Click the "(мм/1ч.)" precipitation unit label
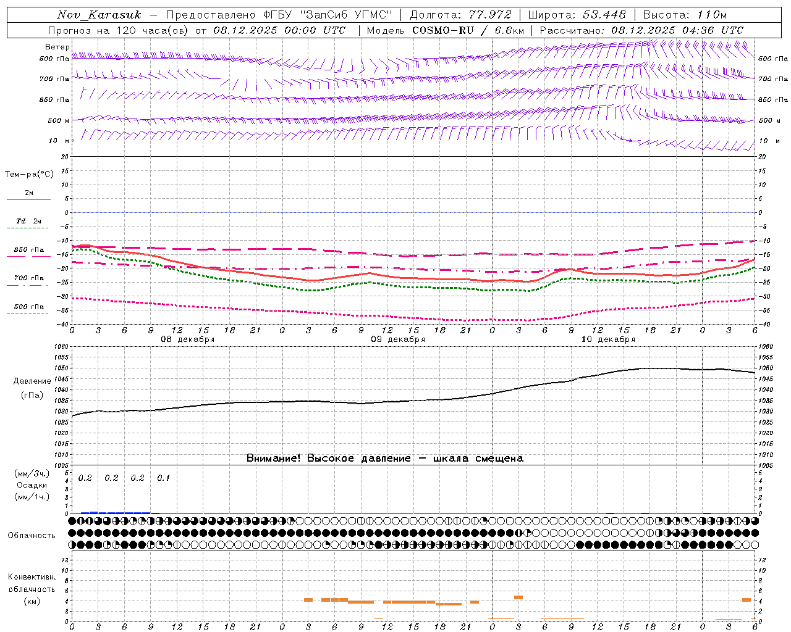 [32, 497]
